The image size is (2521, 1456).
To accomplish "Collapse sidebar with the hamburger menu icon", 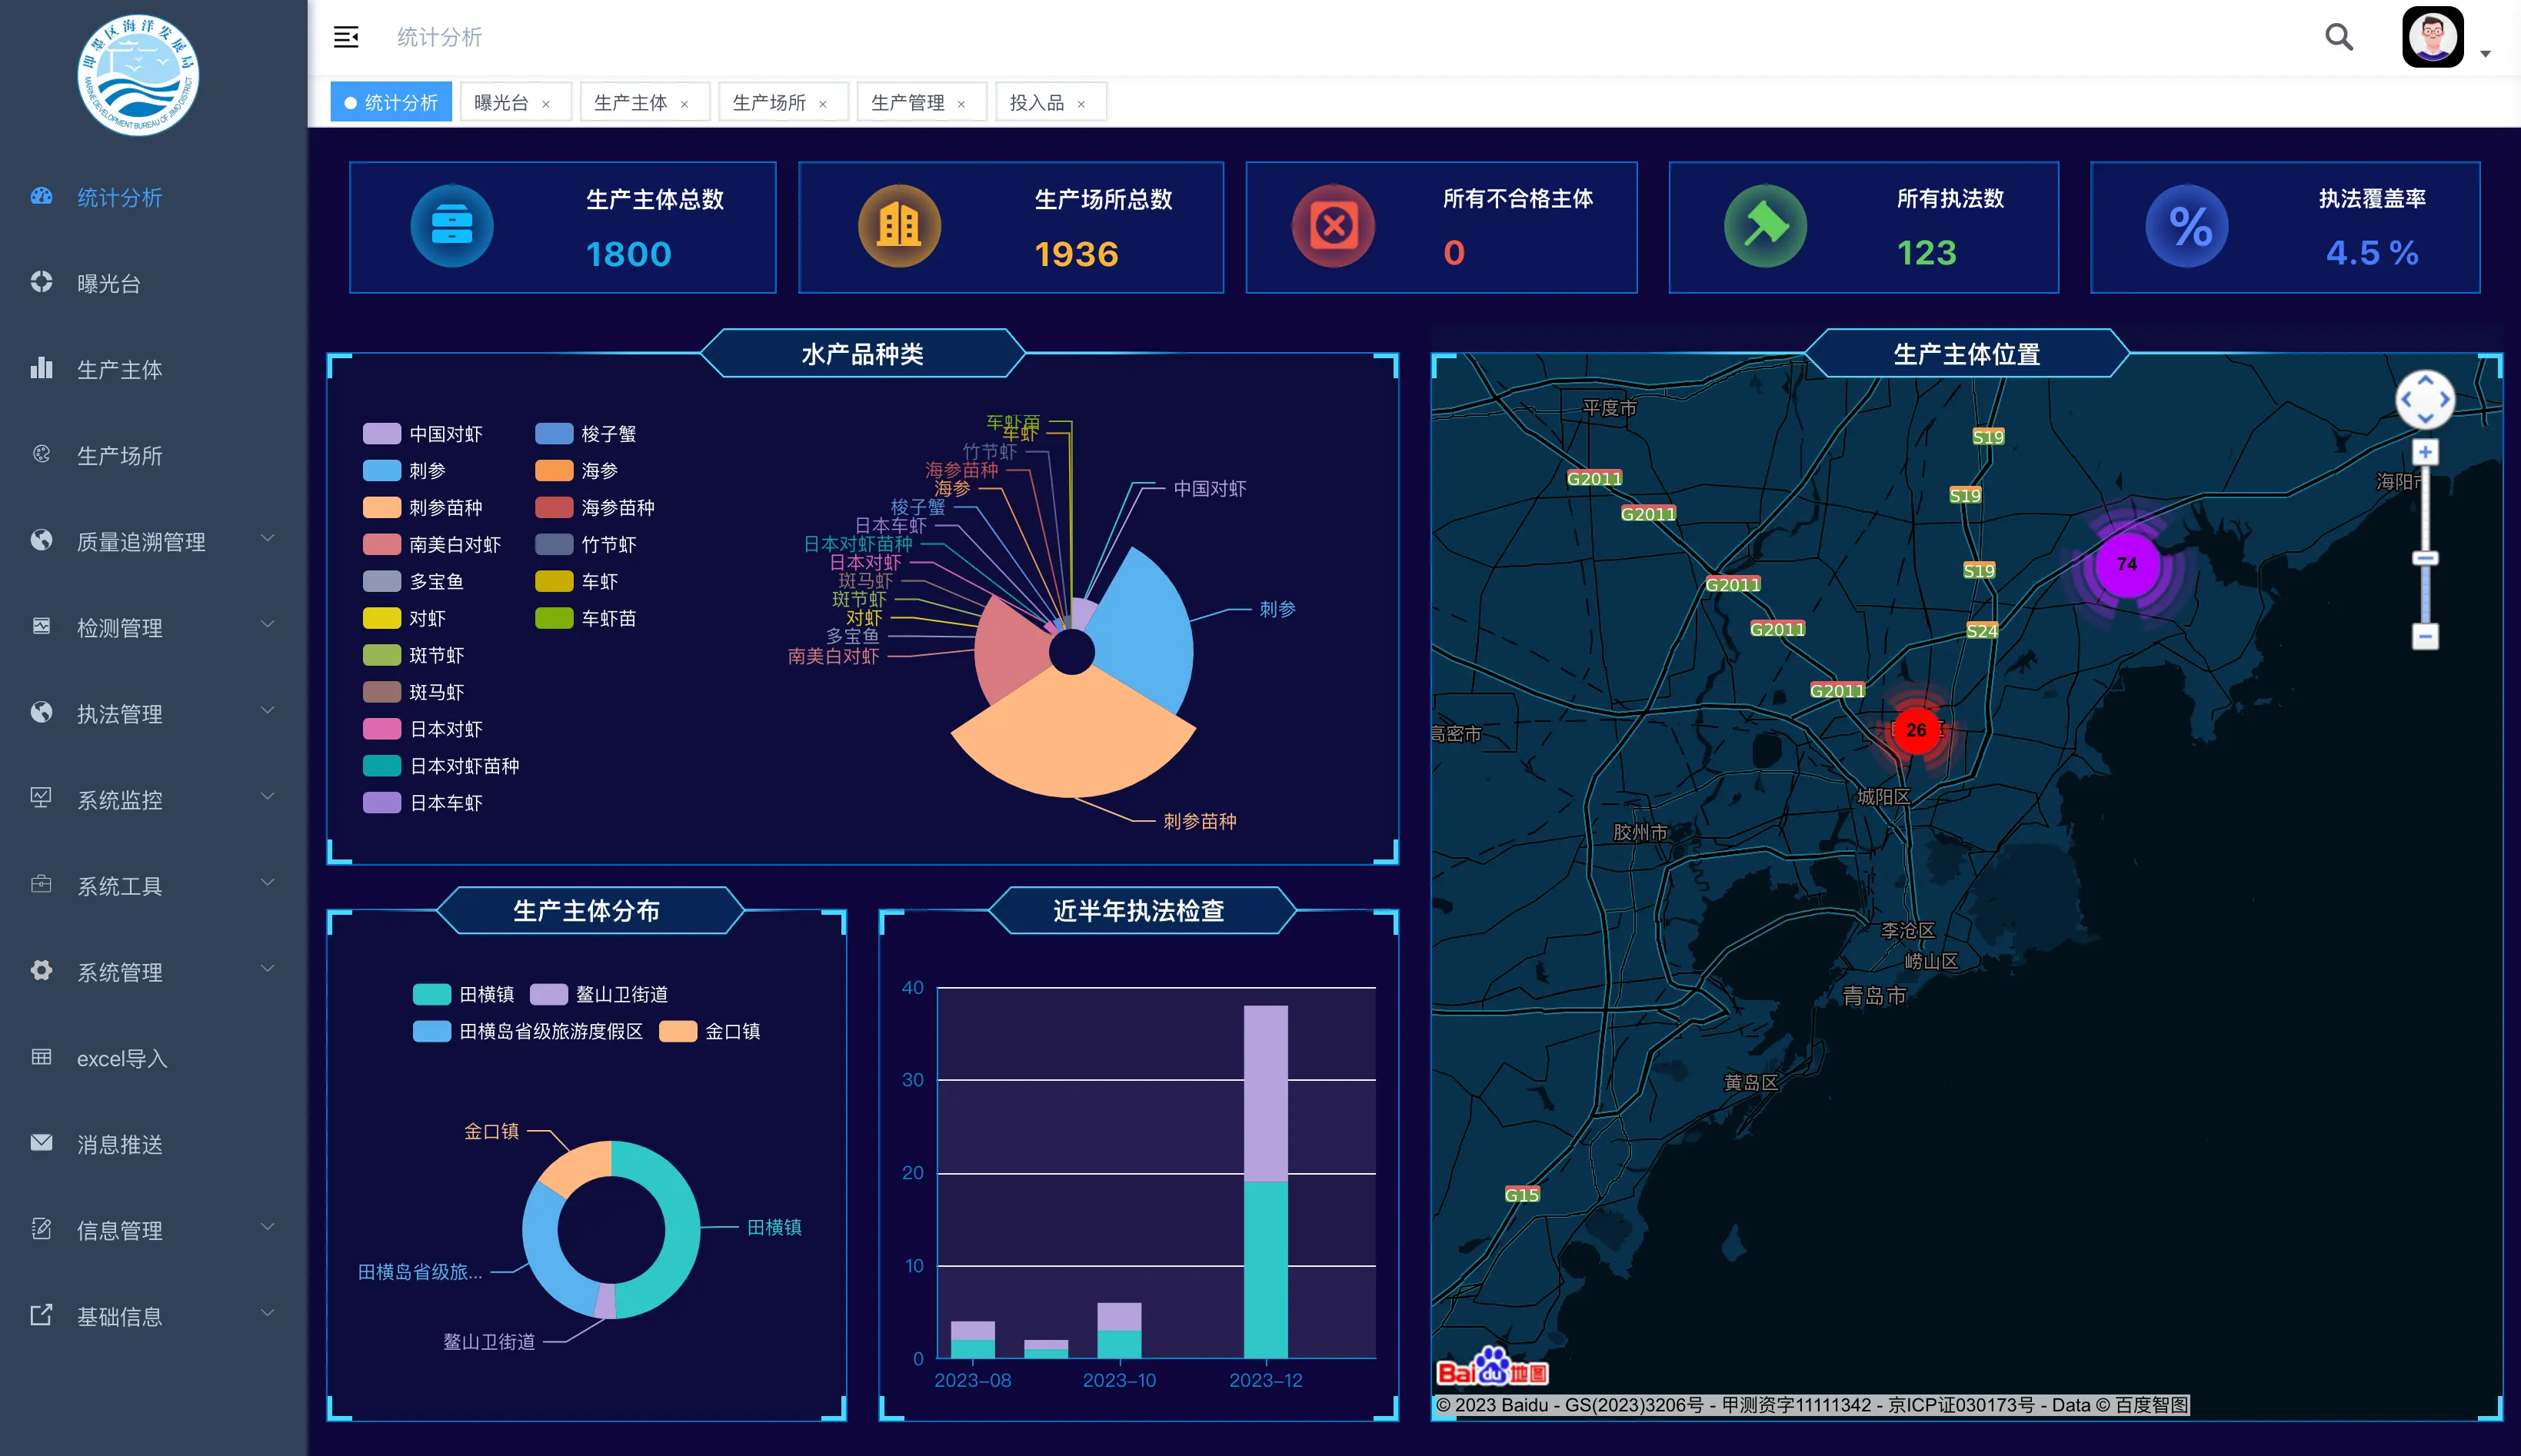I will [345, 37].
